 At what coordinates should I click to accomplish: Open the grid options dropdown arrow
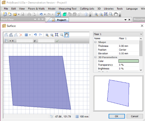(30, 35)
